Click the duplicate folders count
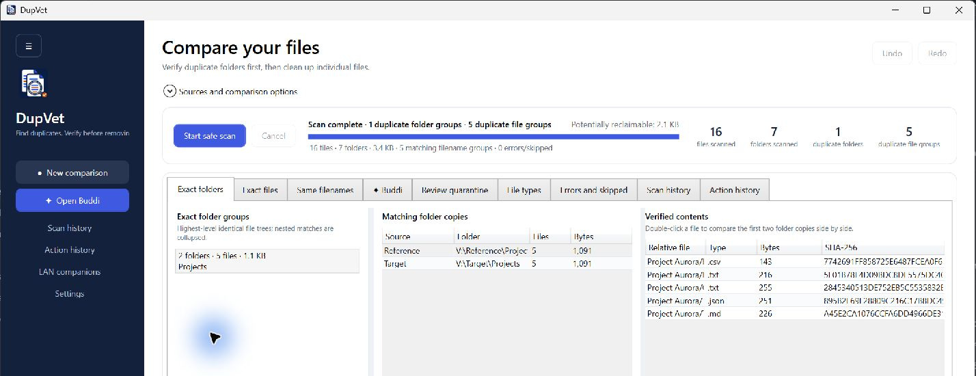This screenshot has height=376, width=976. pos(838,136)
